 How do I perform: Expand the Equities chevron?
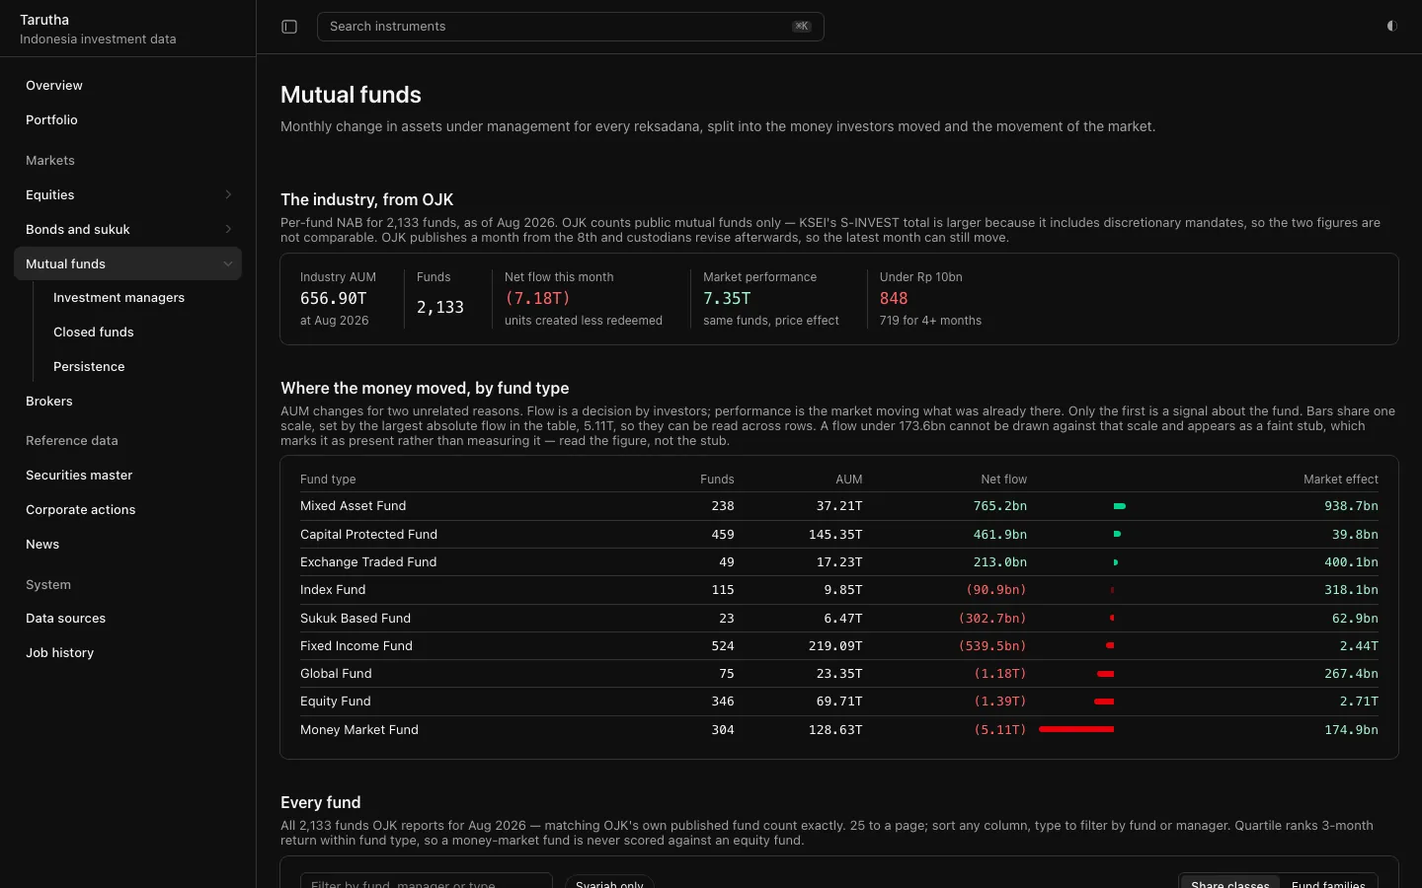tap(228, 195)
